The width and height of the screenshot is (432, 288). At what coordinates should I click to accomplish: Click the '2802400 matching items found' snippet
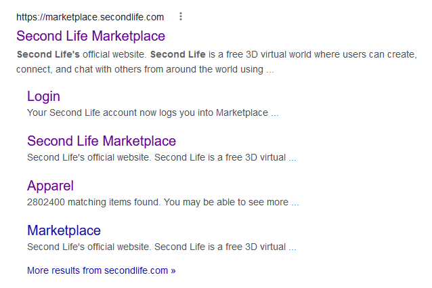[163, 202]
